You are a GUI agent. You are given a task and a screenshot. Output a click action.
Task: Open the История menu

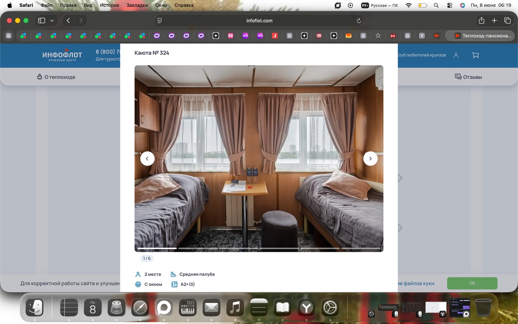coord(109,5)
